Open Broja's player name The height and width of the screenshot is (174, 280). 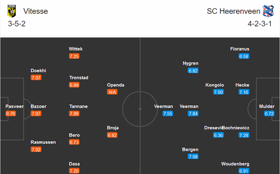coord(113,128)
